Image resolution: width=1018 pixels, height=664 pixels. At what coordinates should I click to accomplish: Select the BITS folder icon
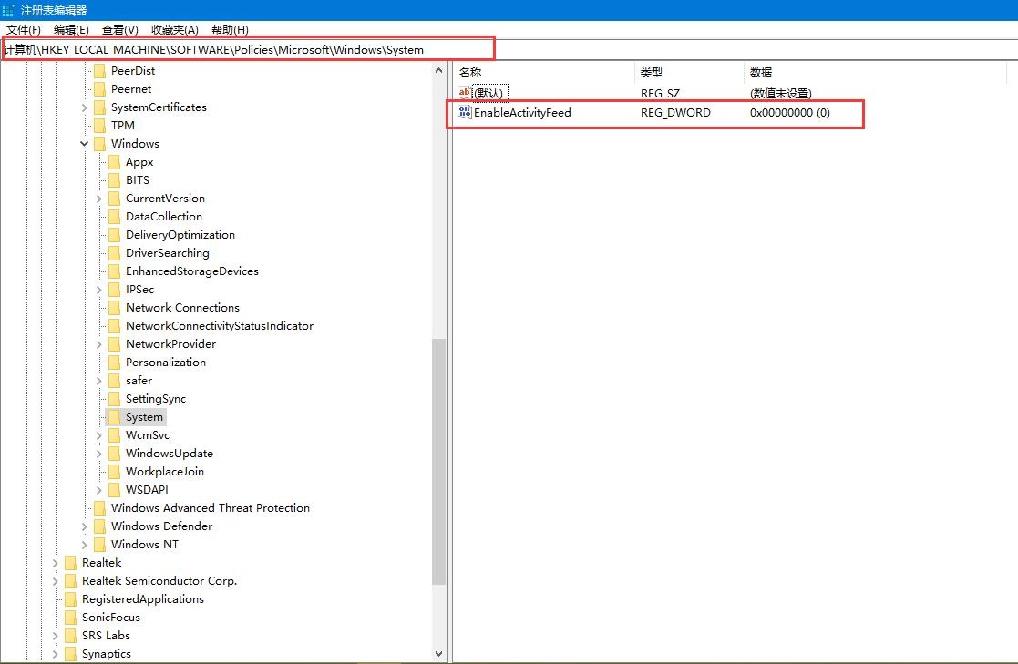pos(114,179)
